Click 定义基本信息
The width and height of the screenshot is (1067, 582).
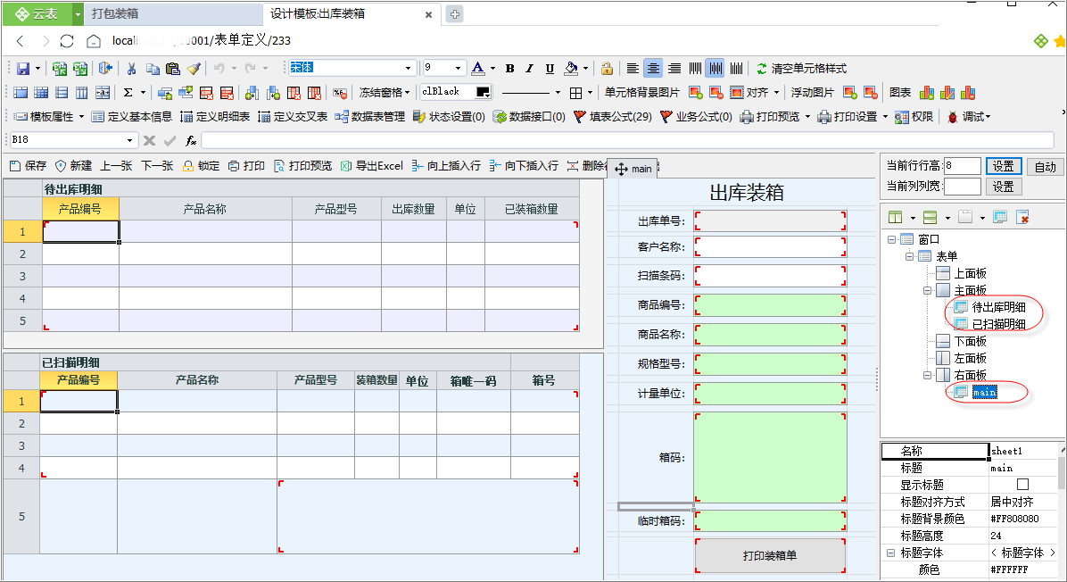click(x=132, y=116)
